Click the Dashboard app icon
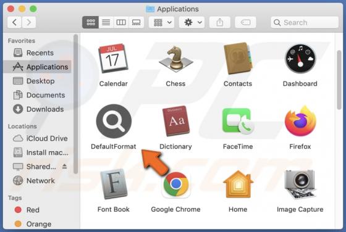Viewport: 346px width, 232px height. pyautogui.click(x=300, y=59)
